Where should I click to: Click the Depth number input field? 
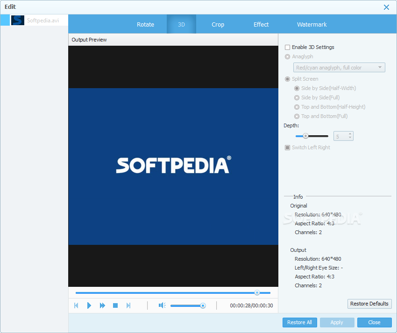(340, 136)
